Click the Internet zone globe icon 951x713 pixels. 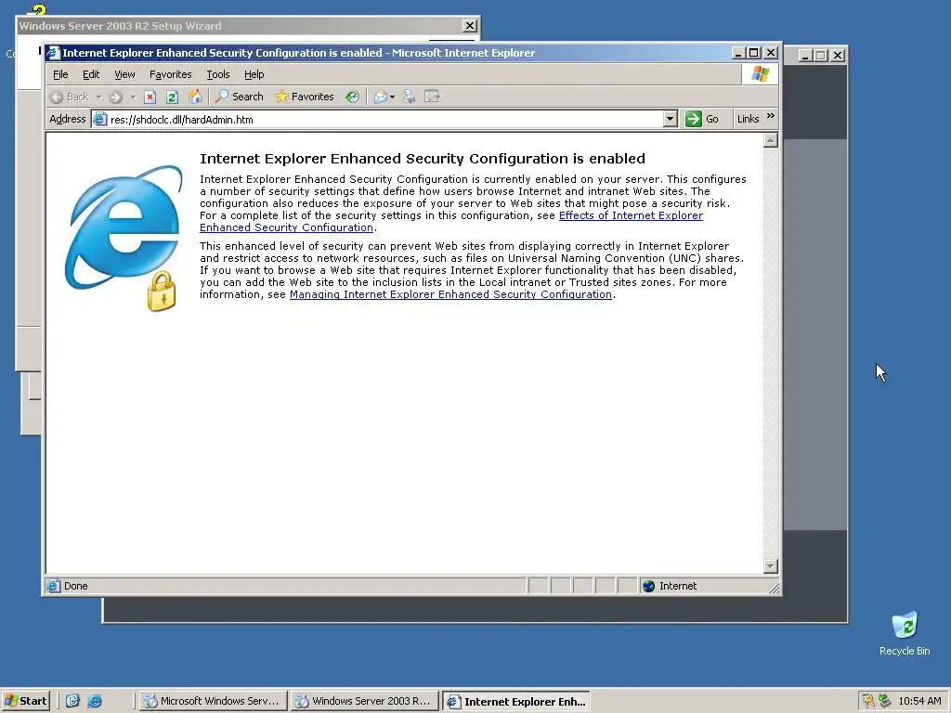point(649,586)
